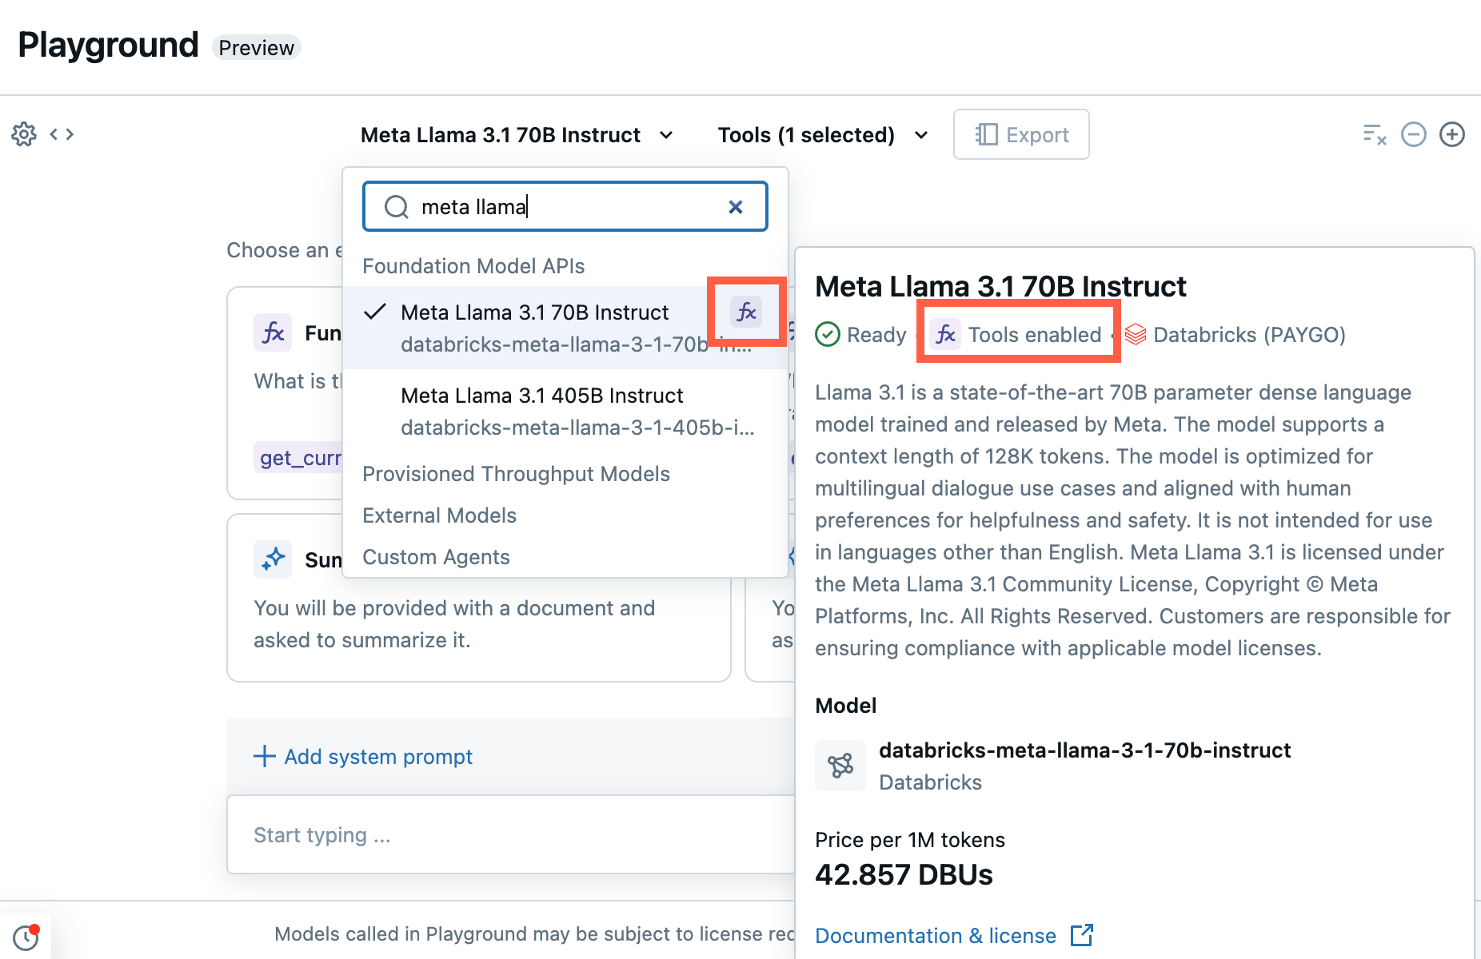1481x959 pixels.
Task: Click the clock icon with red dot
Action: tap(26, 937)
